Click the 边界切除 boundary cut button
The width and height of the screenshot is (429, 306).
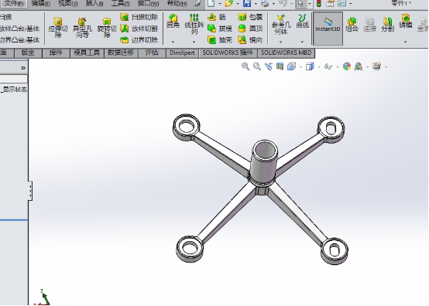139,40
